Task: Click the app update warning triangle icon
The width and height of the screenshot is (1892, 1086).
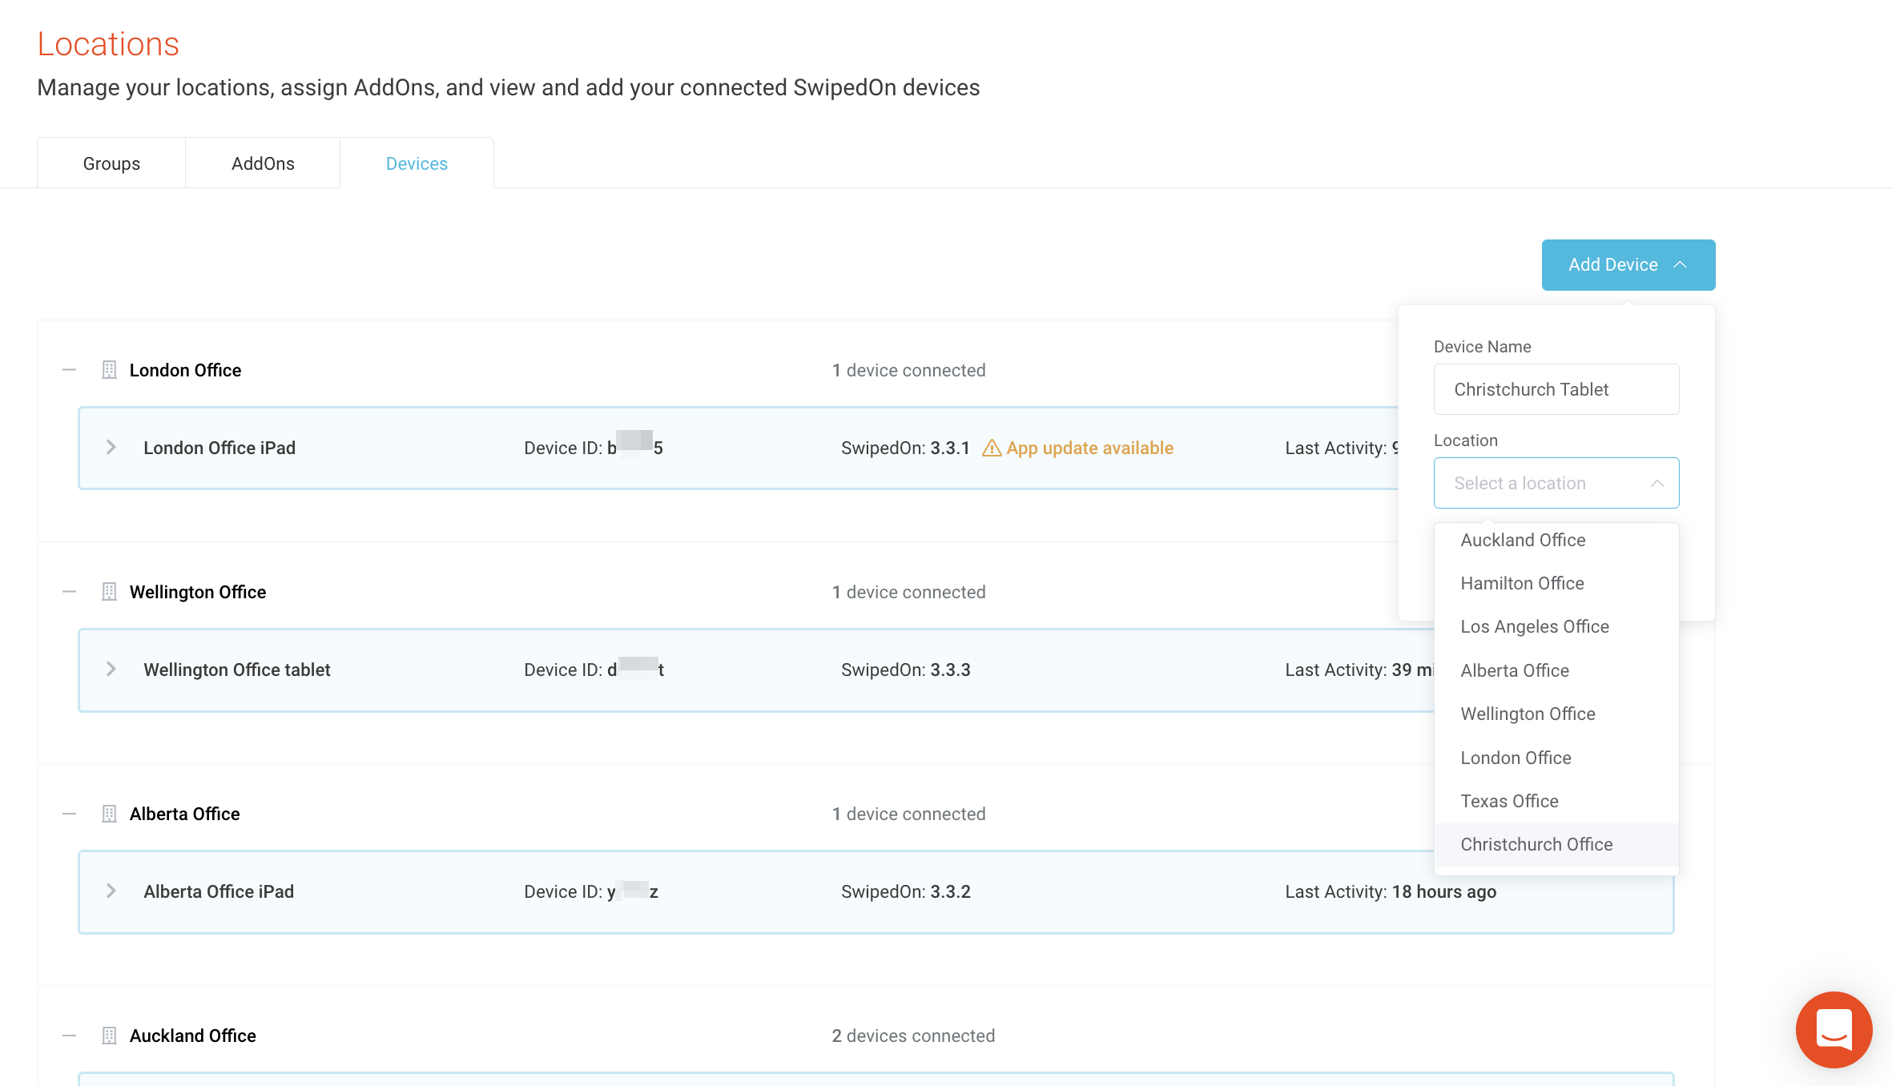Action: 992,448
